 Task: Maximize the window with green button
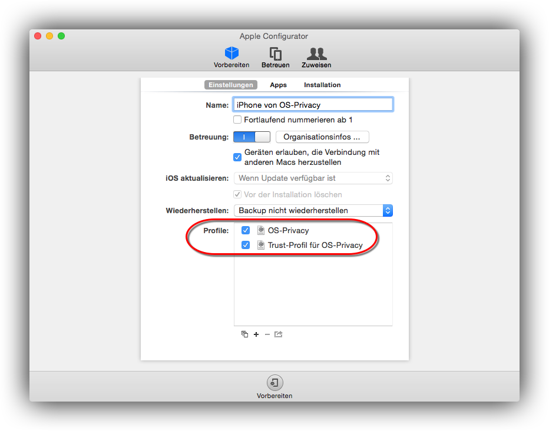pos(61,36)
